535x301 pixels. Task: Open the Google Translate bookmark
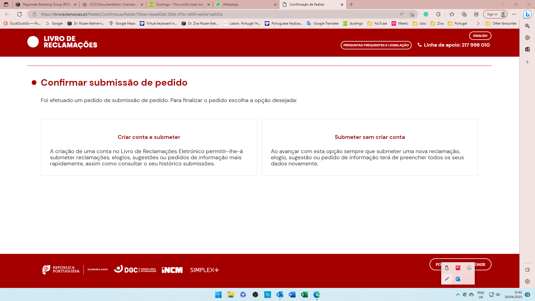[x=323, y=23]
